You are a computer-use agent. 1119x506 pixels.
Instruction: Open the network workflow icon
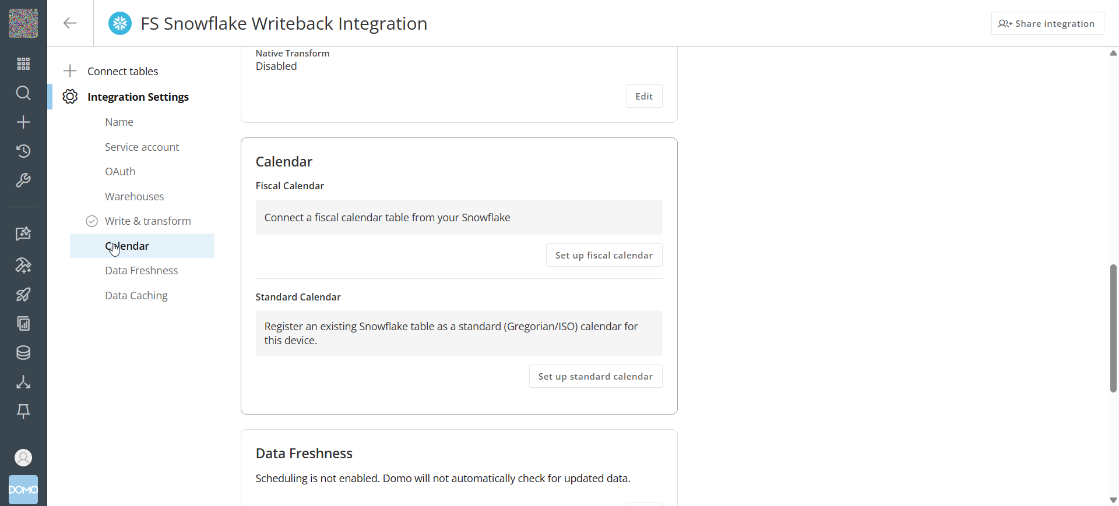[x=23, y=382]
